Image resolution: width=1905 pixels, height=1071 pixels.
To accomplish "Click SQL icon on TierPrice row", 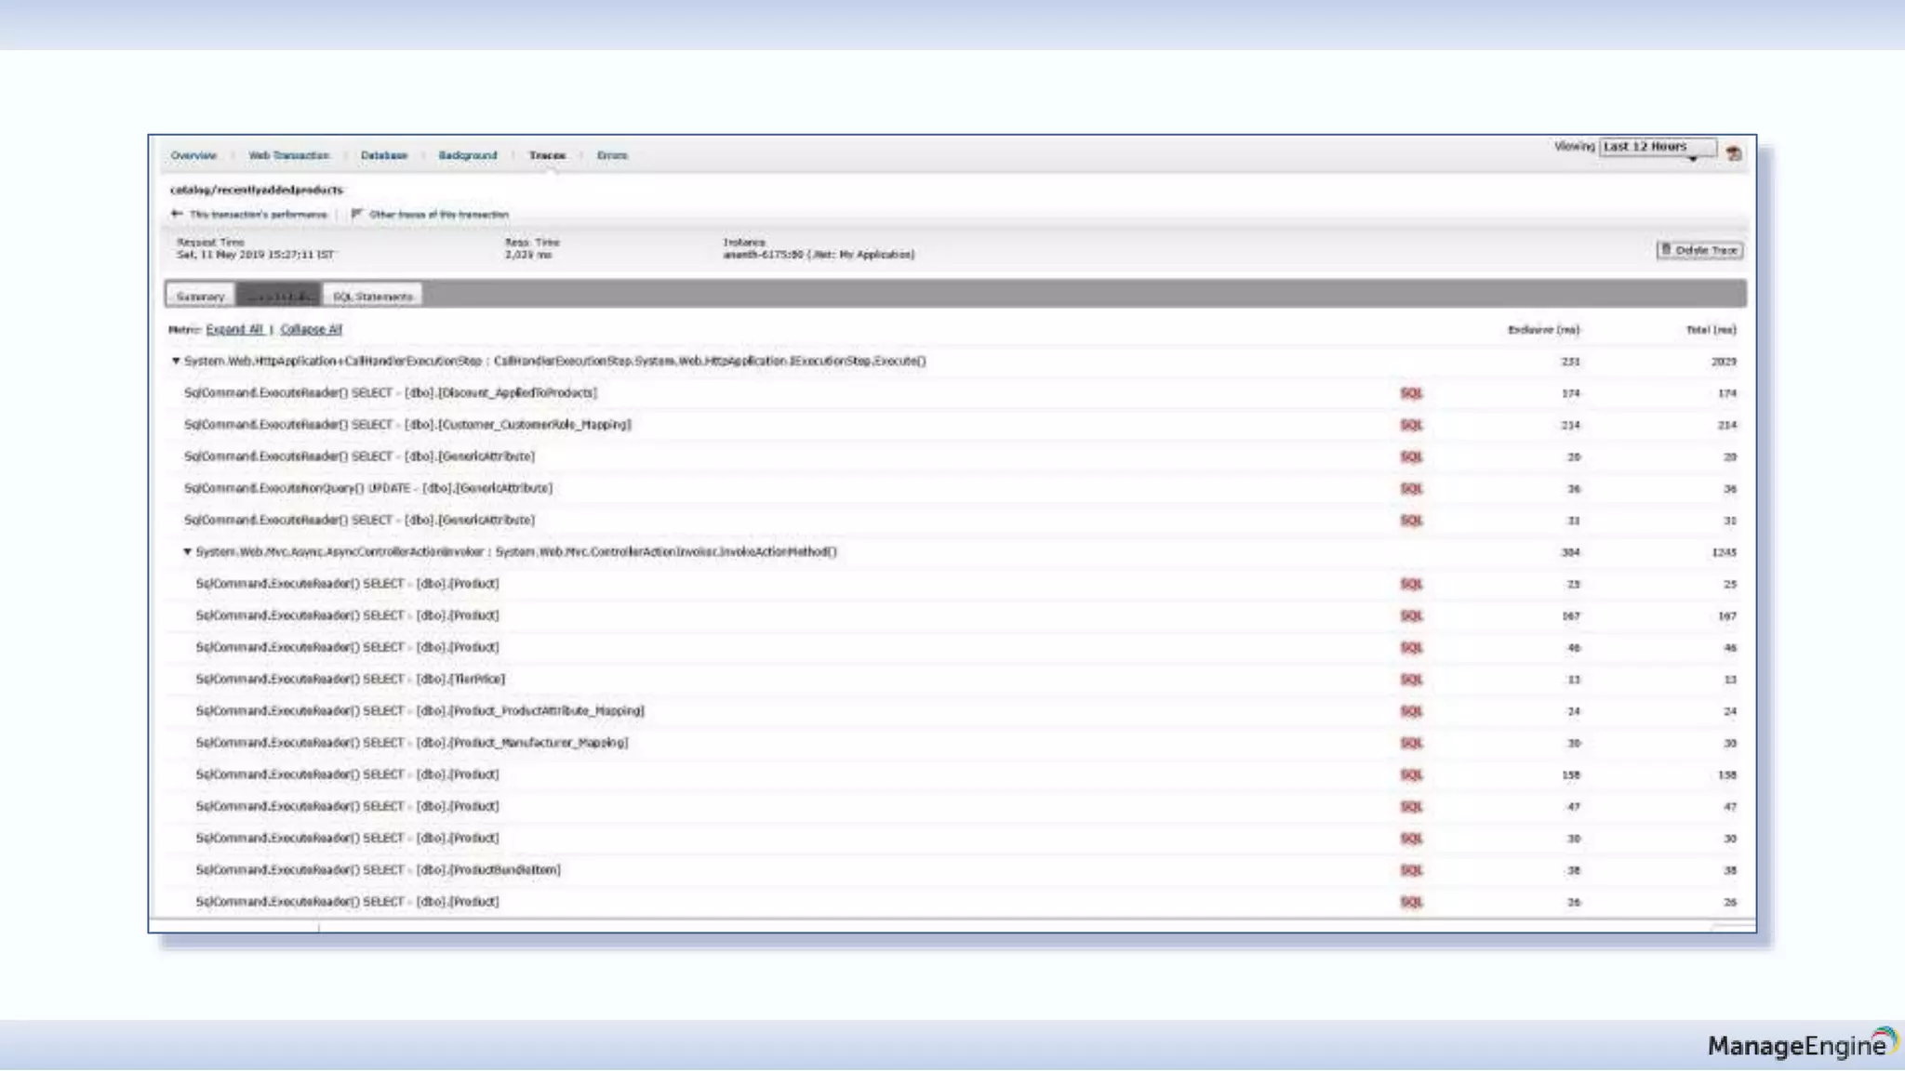I will coord(1411,680).
